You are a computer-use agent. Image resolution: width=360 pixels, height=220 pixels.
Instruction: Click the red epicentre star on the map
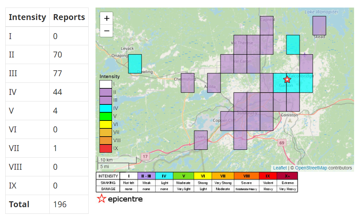(286, 79)
